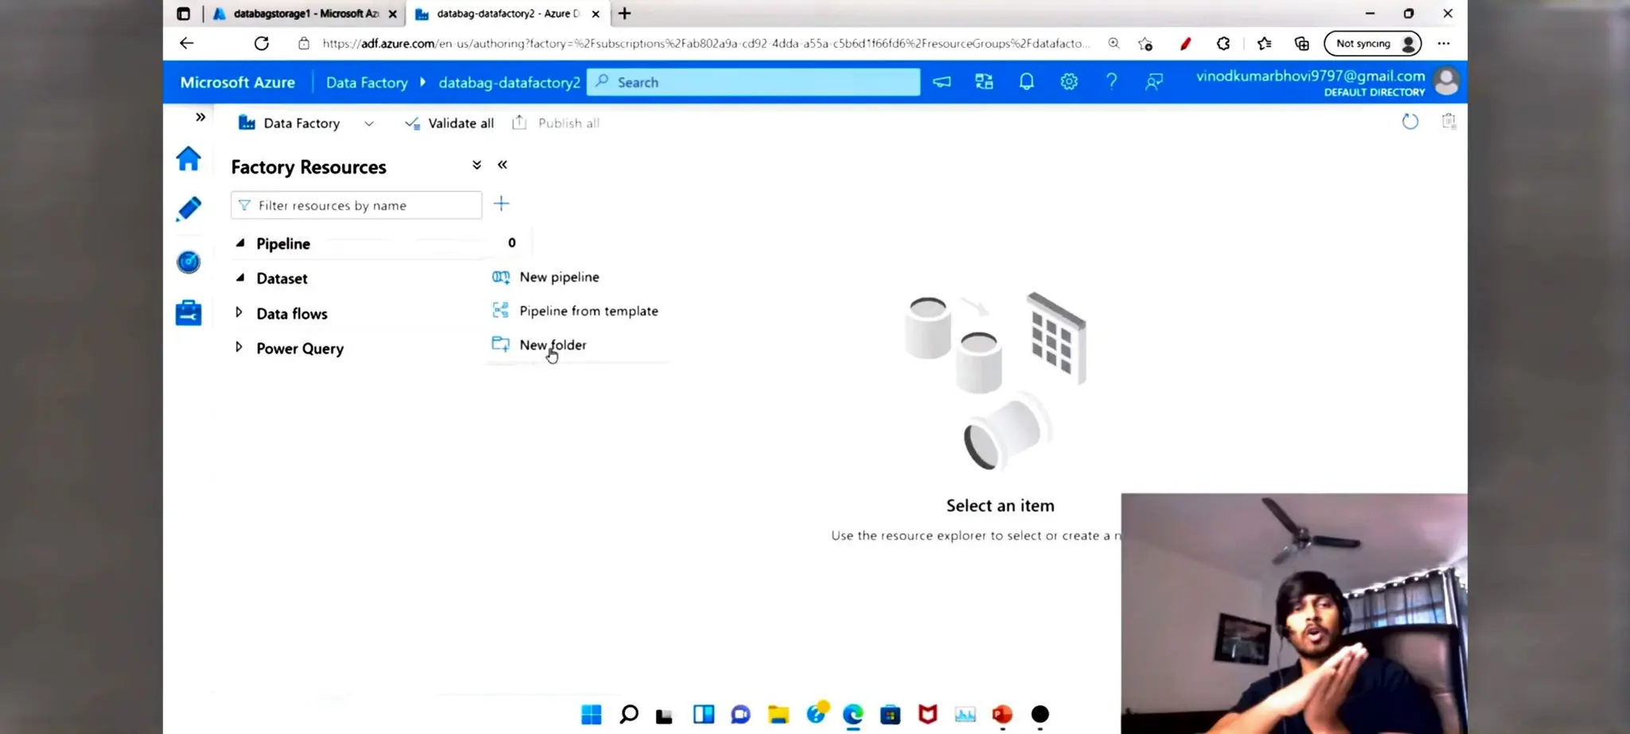This screenshot has height=734, width=1630.
Task: Click the browser back arrow
Action: pos(186,44)
